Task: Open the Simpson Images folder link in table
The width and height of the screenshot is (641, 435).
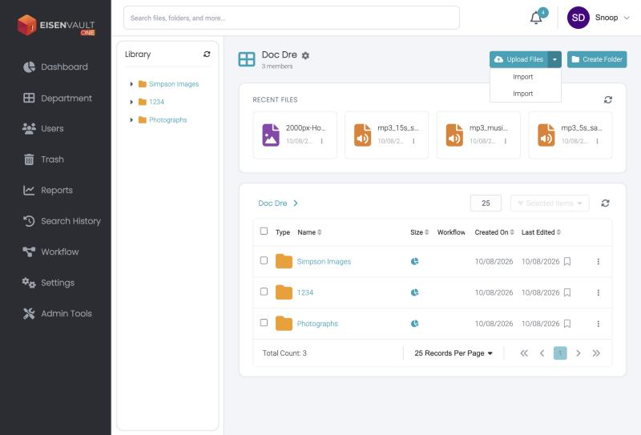Action: click(x=324, y=262)
